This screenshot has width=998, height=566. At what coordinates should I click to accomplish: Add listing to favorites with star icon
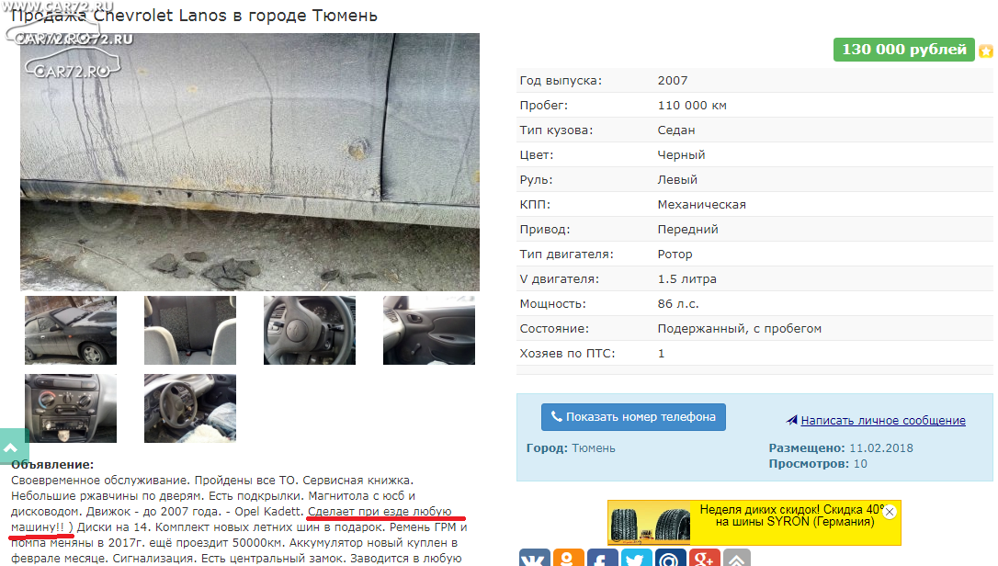tap(986, 51)
